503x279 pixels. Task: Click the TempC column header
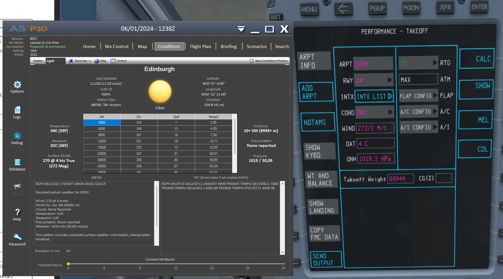point(213,117)
